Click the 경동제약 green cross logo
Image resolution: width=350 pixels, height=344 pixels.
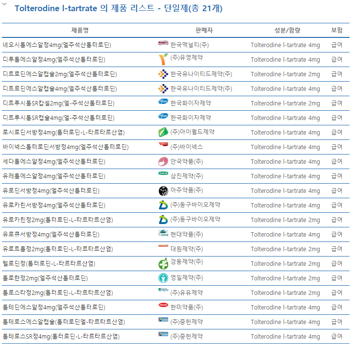coord(163,263)
